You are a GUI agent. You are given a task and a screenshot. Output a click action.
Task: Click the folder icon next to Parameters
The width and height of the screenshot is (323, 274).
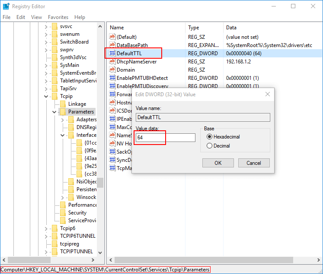(63, 112)
